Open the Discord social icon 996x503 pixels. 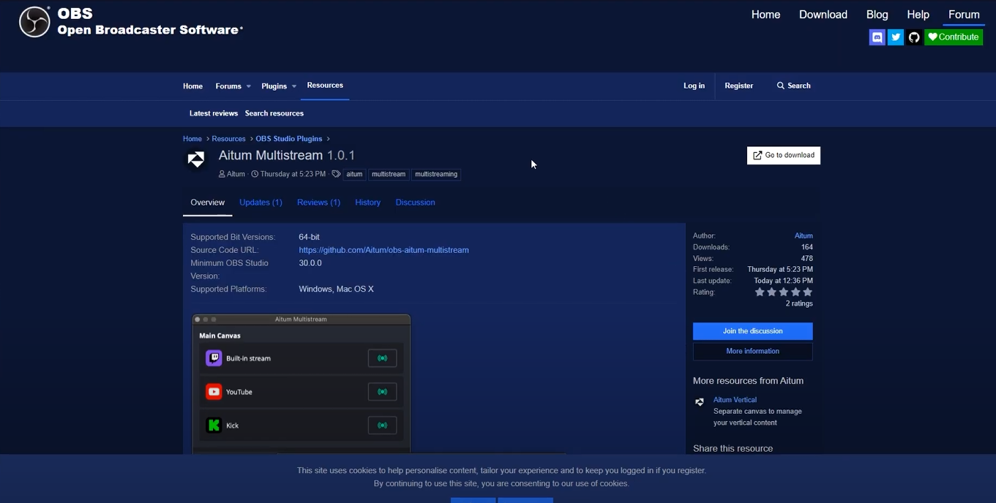point(877,37)
